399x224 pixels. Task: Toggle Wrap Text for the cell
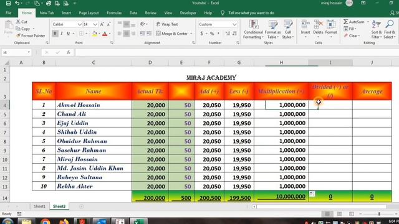pos(167,24)
